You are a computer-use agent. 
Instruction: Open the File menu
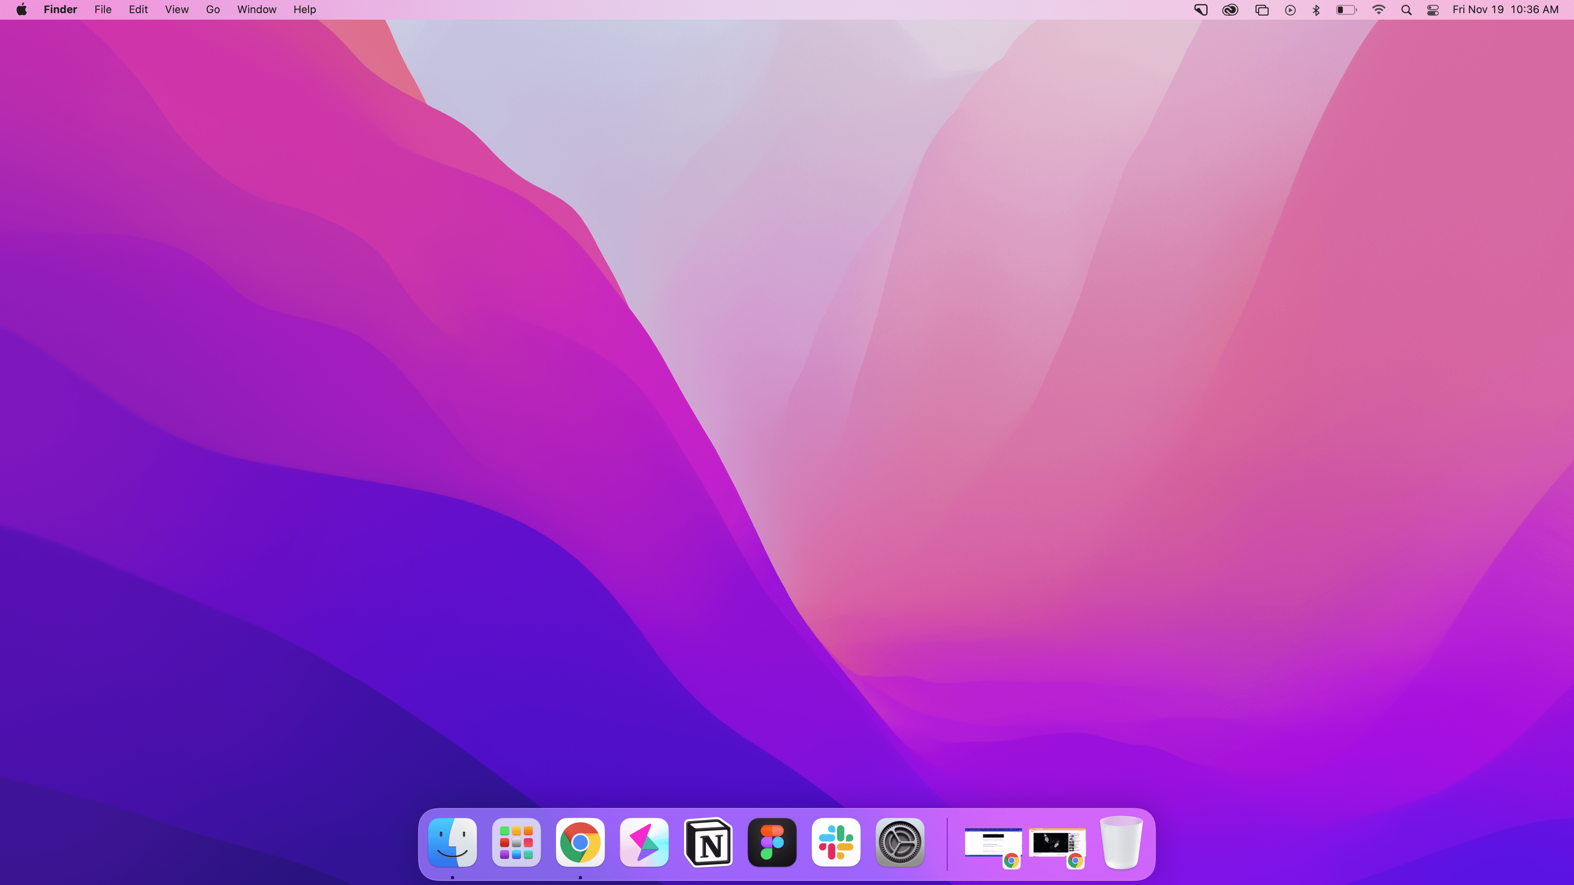point(102,10)
